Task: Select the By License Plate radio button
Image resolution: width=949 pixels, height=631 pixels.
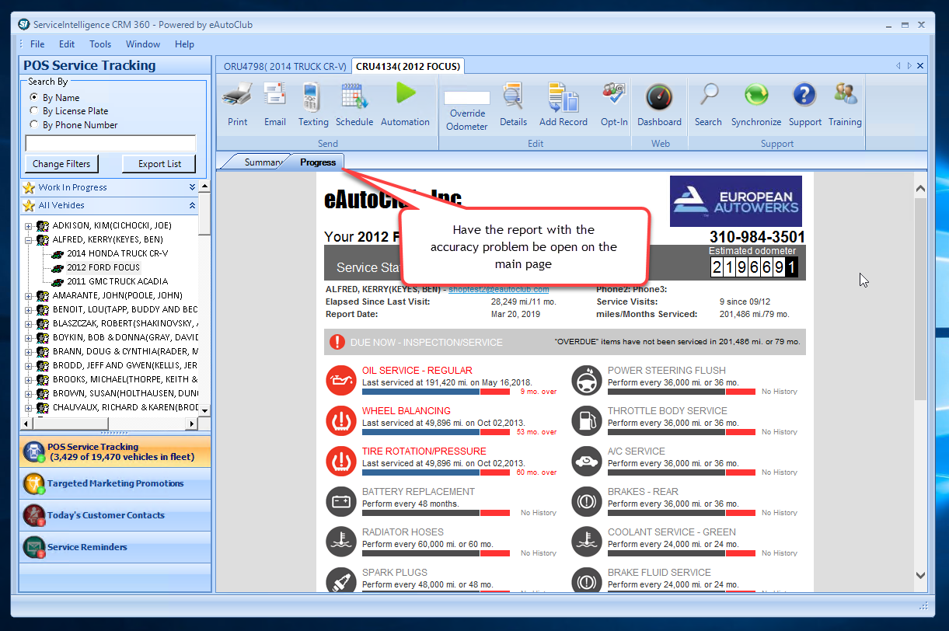Action: click(x=34, y=111)
